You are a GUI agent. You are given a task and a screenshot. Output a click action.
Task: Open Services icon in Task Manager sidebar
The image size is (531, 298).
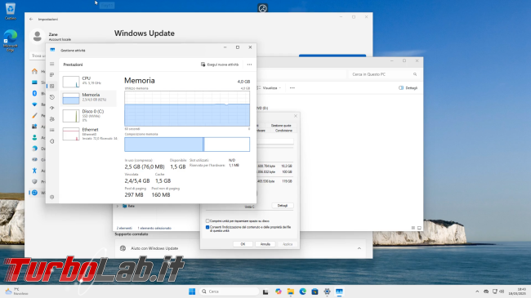point(51,141)
